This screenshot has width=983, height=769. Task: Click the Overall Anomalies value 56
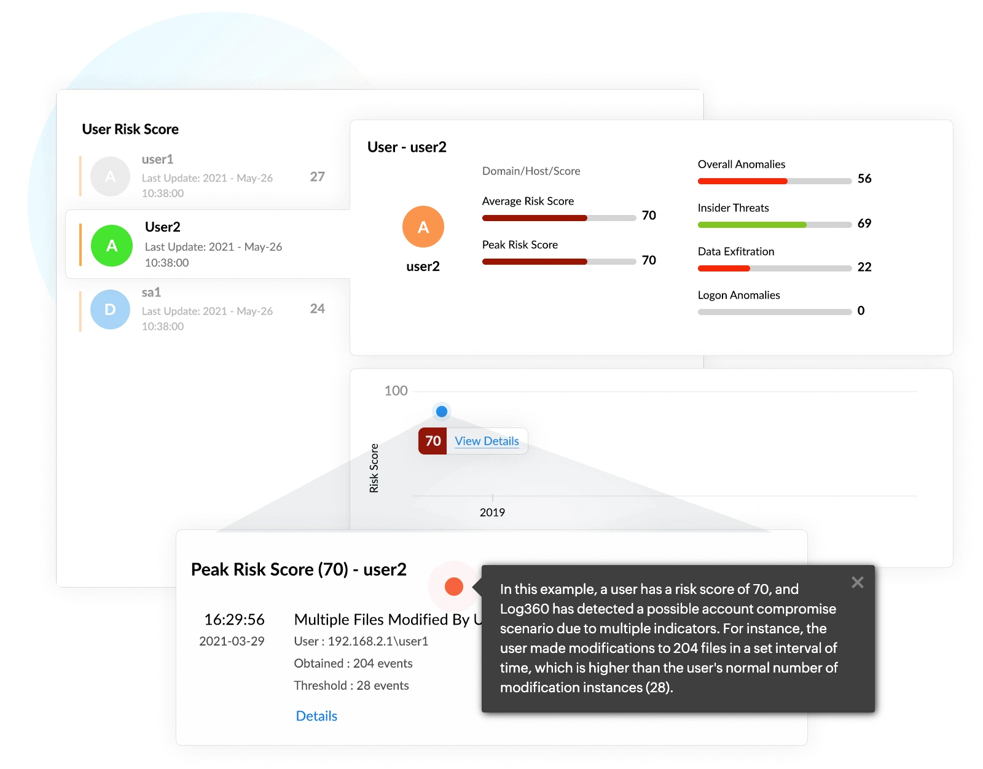[x=864, y=179]
